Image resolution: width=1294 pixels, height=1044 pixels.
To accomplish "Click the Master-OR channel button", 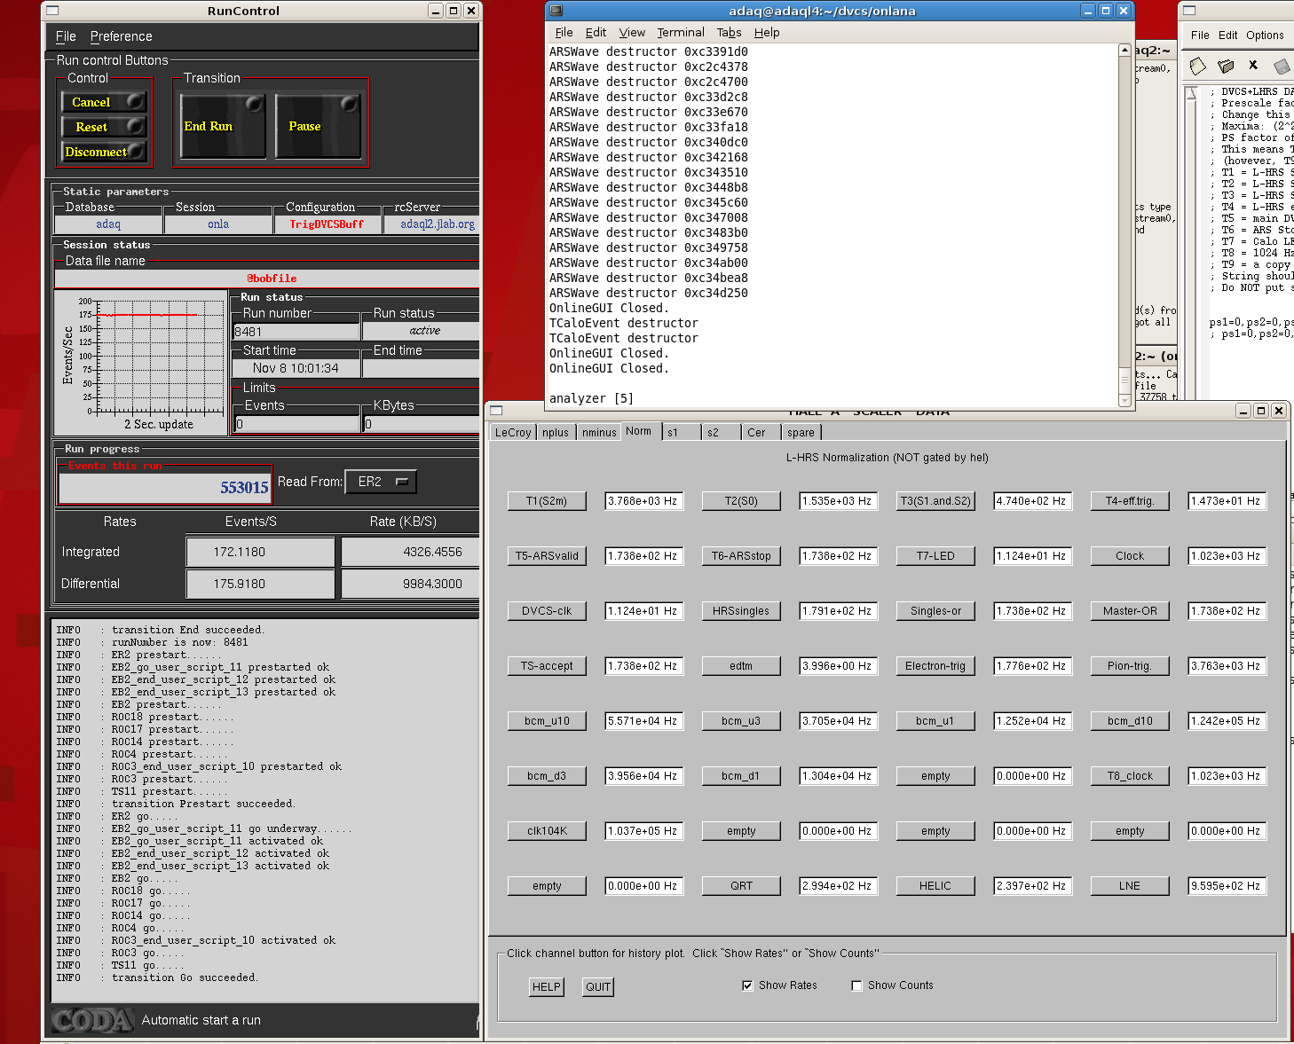I will coord(1130,611).
